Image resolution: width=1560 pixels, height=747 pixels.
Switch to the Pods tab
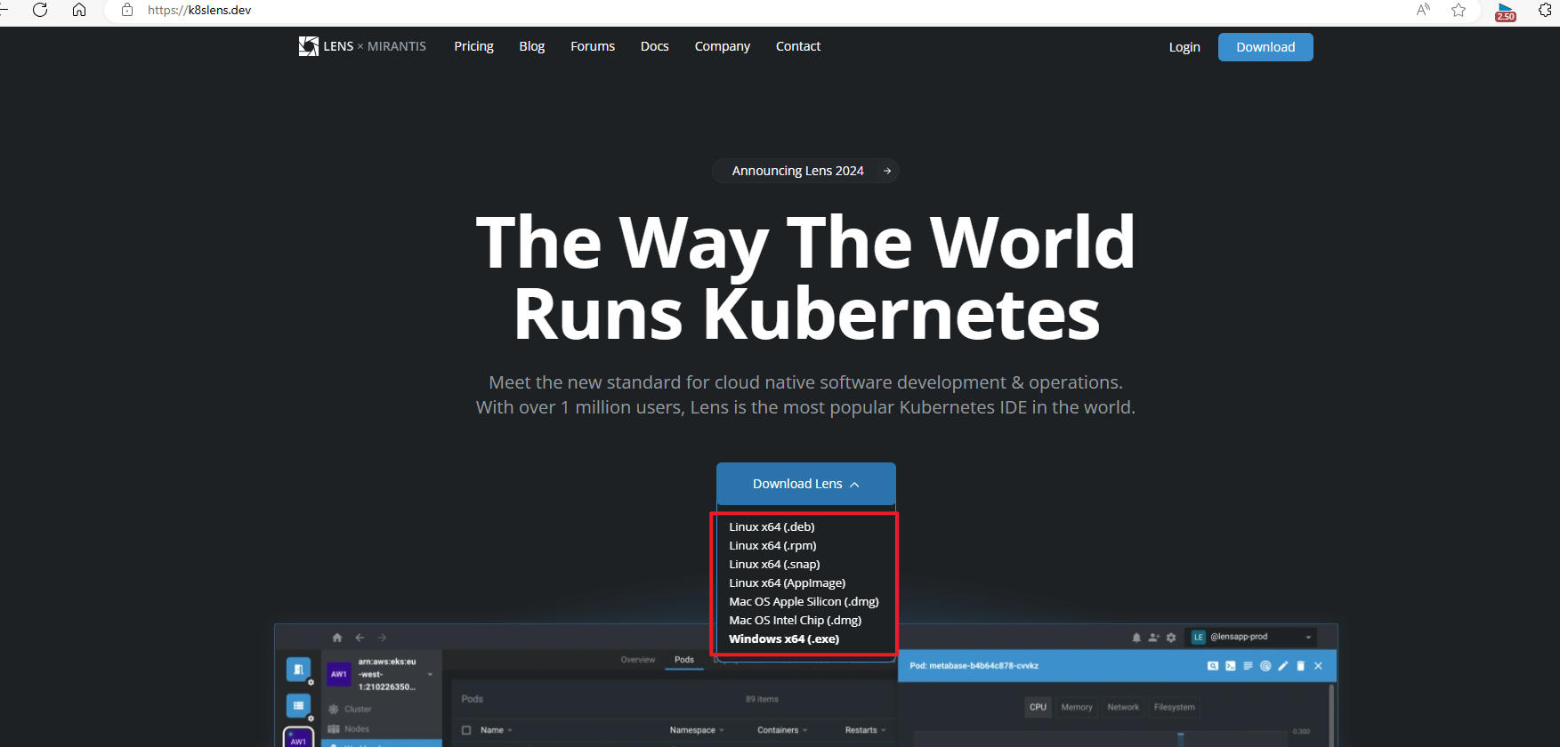coord(684,660)
